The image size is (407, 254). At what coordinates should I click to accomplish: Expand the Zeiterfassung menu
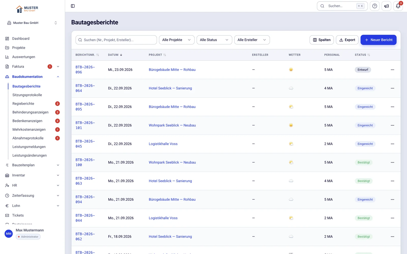(58, 196)
